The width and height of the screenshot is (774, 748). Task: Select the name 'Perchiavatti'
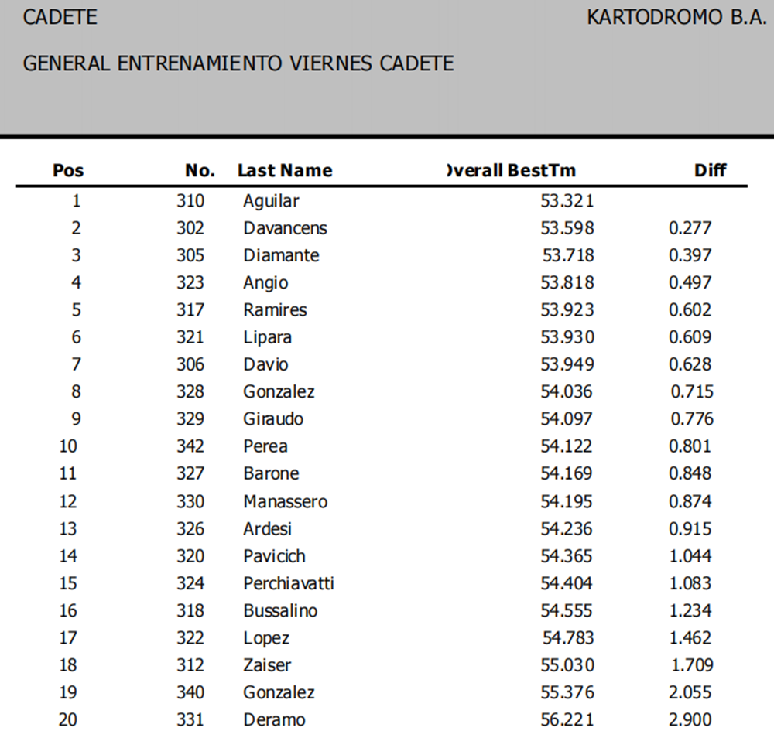click(289, 583)
